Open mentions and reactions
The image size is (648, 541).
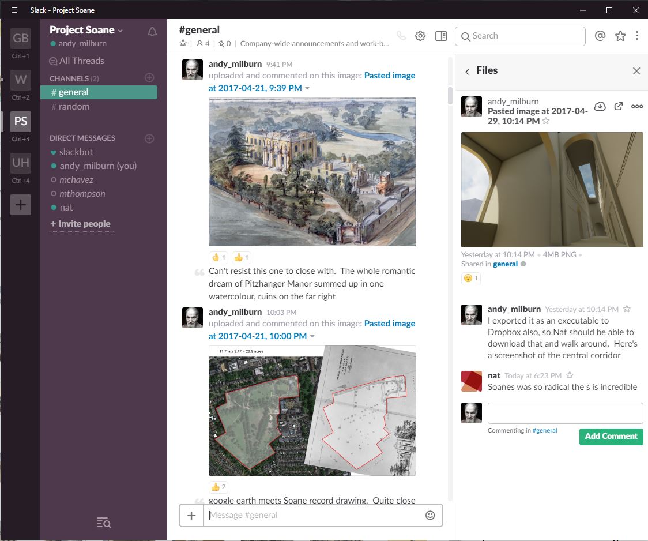[600, 36]
